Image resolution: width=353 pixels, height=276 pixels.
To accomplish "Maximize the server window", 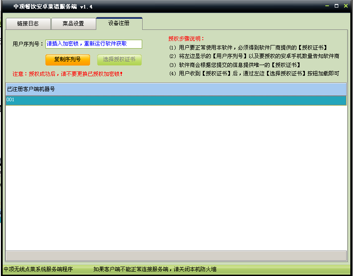I will coord(337,6).
